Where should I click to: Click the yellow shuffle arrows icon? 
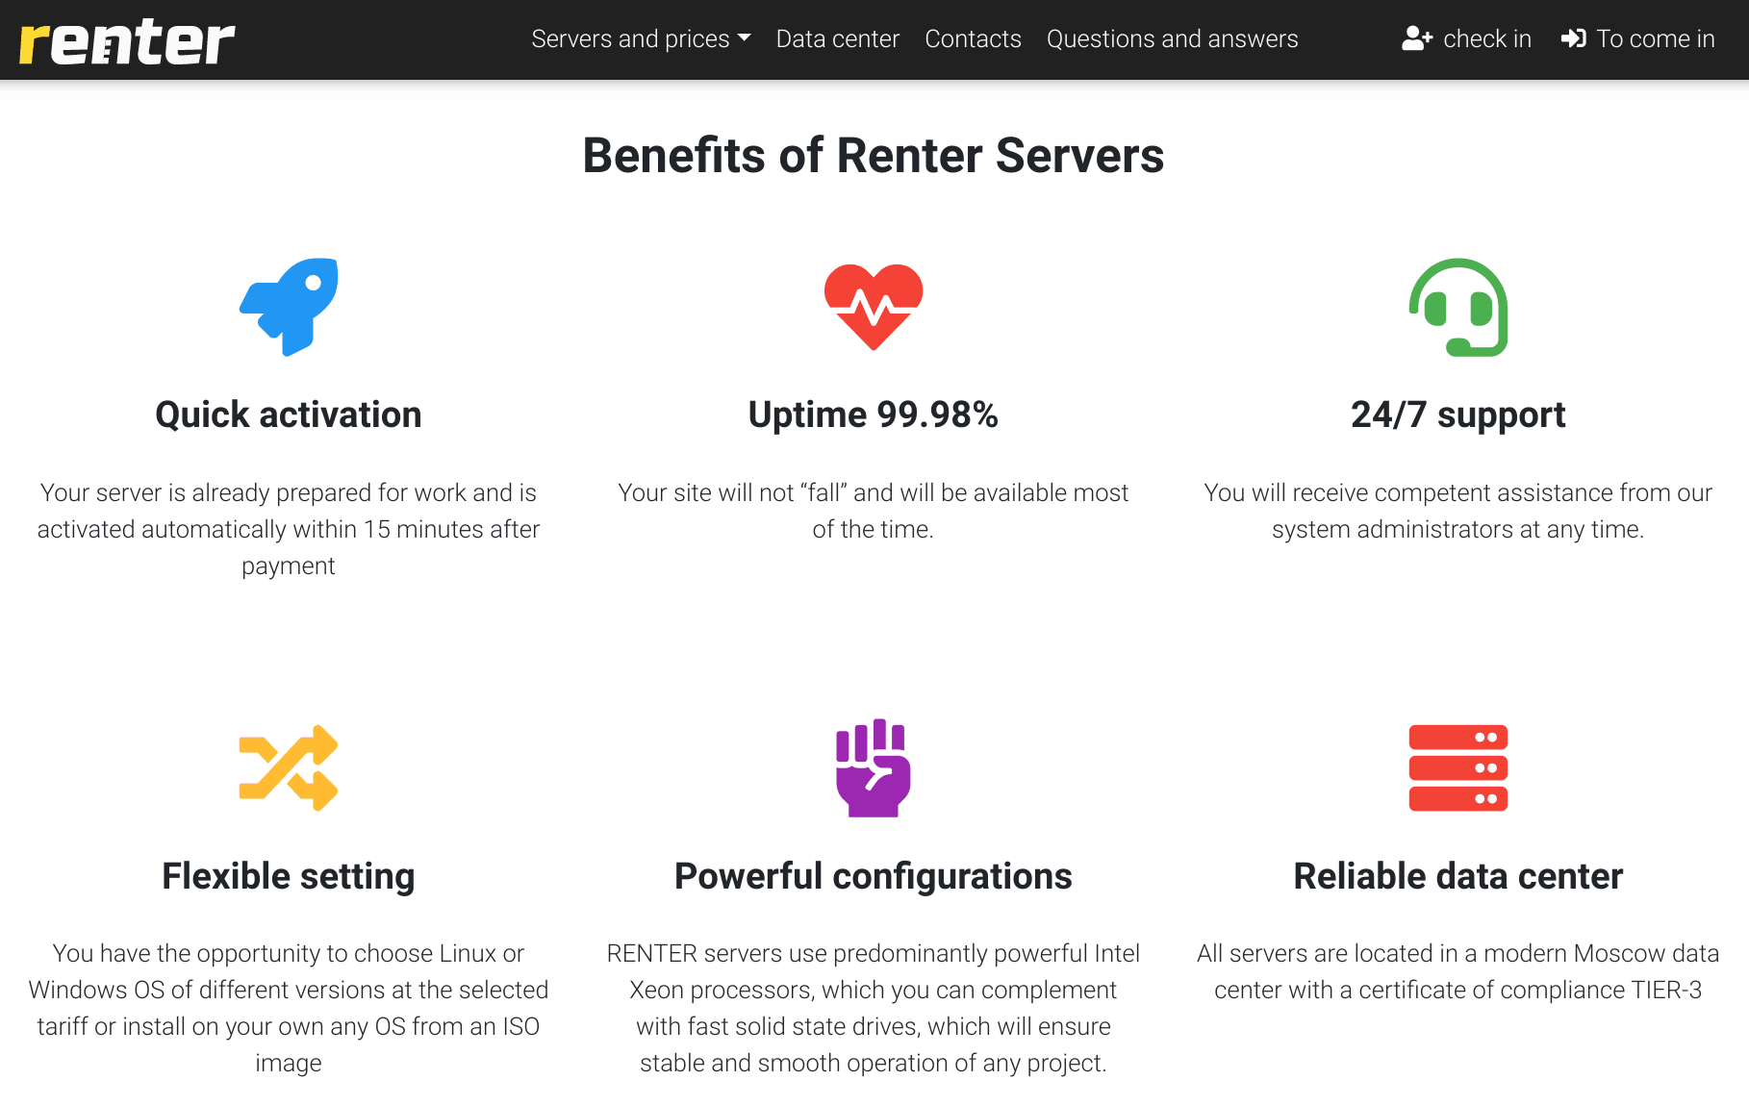pos(289,767)
